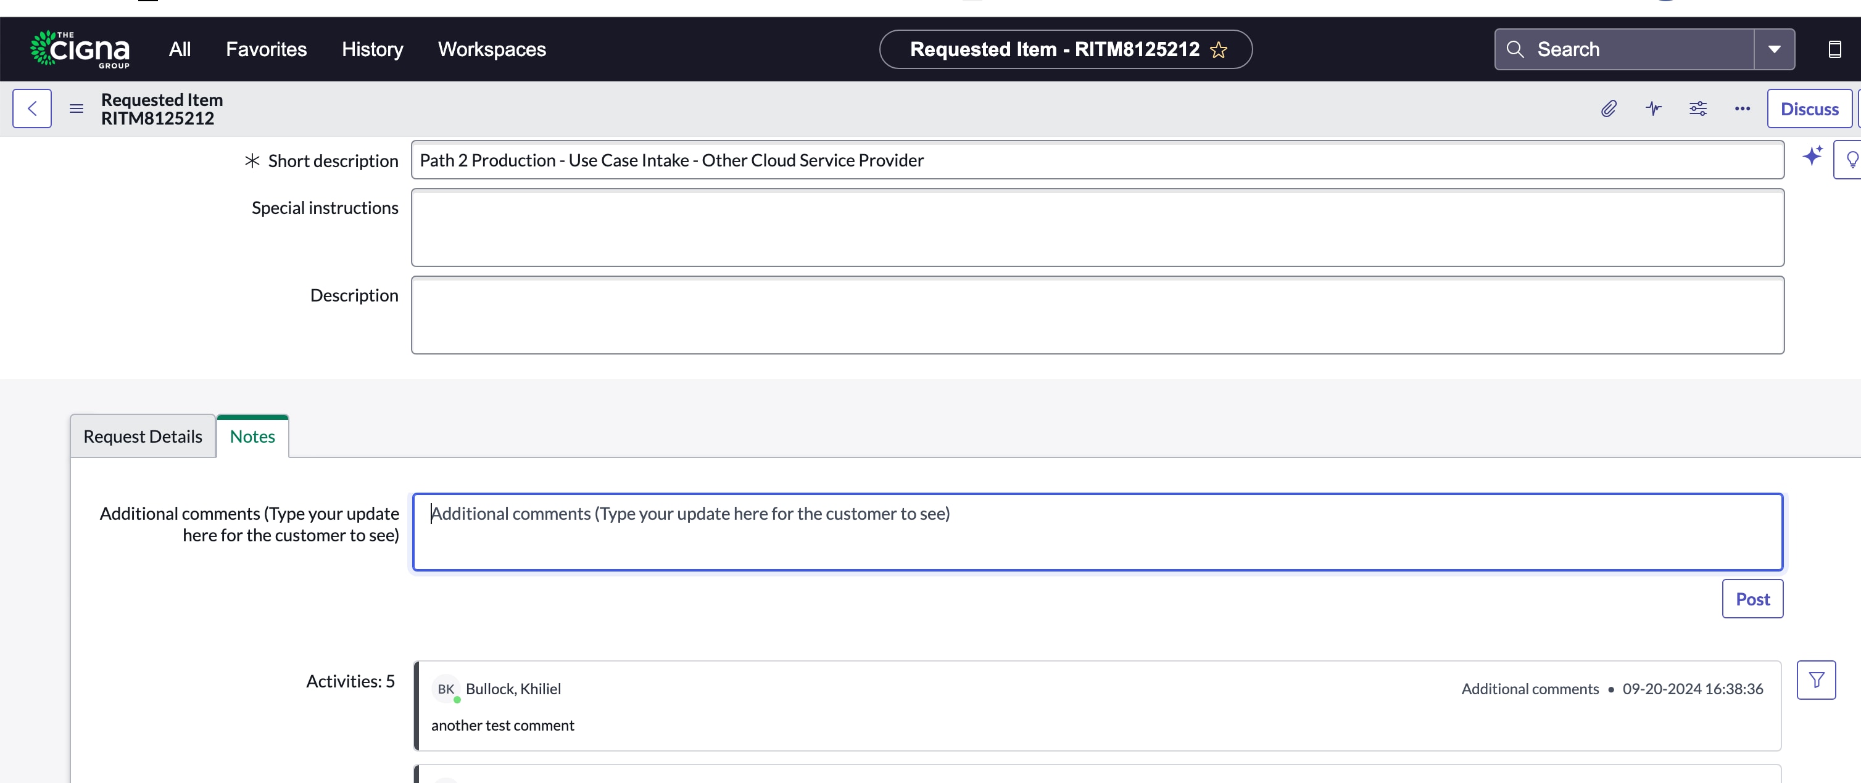Image resolution: width=1861 pixels, height=783 pixels.
Task: Open suggestions via the lightbulb icon
Action: pyautogui.click(x=1852, y=160)
